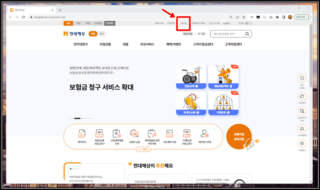This screenshot has height=190, width=320.
Task: Open the 인터넷창구 menu
Action: click(x=81, y=44)
